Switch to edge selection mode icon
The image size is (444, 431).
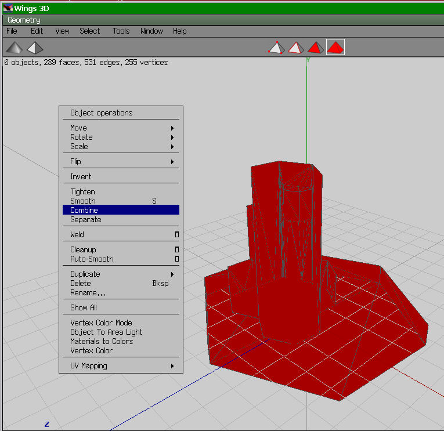point(296,47)
